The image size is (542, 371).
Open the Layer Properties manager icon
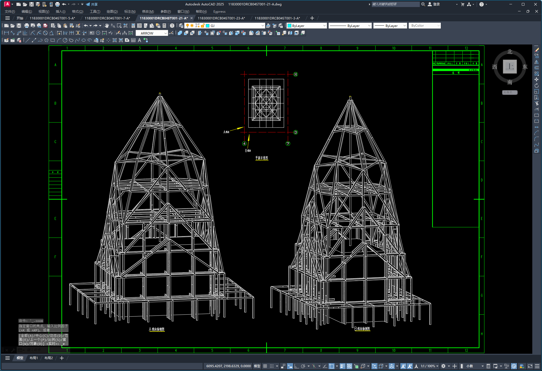181,26
